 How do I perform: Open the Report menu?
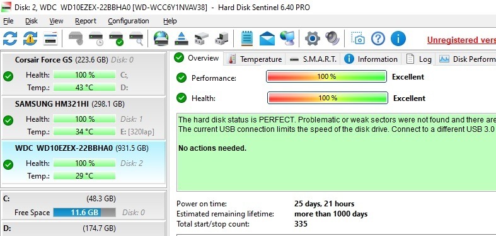coord(86,21)
